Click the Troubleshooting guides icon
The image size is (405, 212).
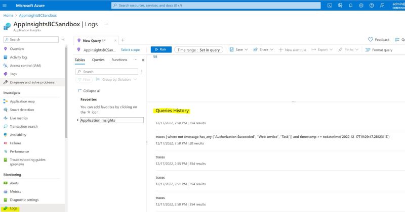(6, 160)
